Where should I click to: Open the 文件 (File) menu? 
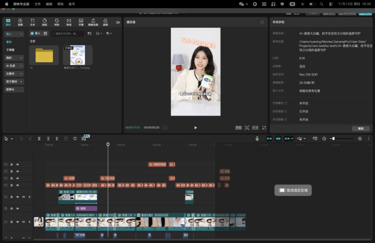tap(37, 3)
